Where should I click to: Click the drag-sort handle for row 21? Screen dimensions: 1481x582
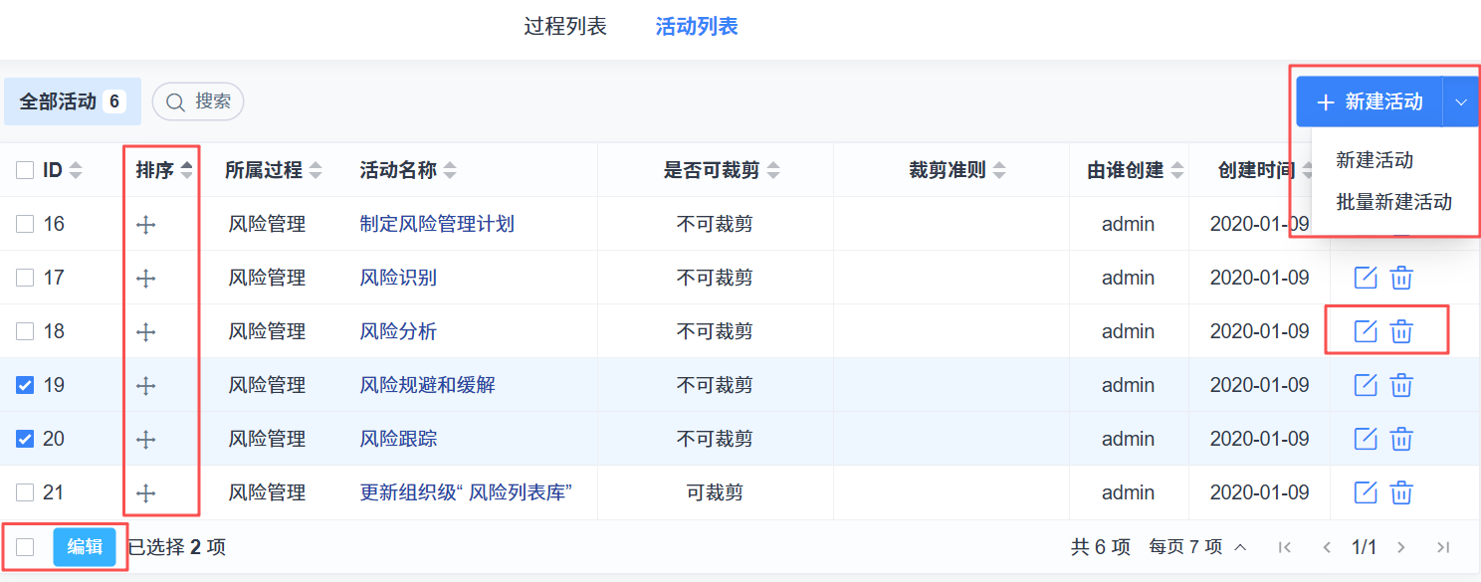coord(146,493)
